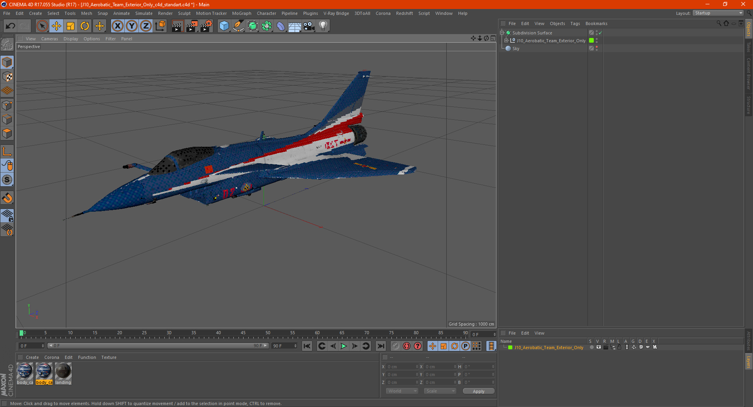
Task: Enable Axis mode icon
Action: pos(7,151)
